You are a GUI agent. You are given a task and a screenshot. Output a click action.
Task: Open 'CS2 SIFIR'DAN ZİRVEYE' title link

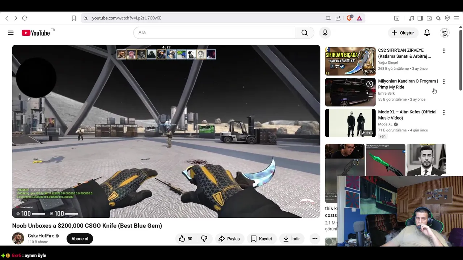(405, 53)
